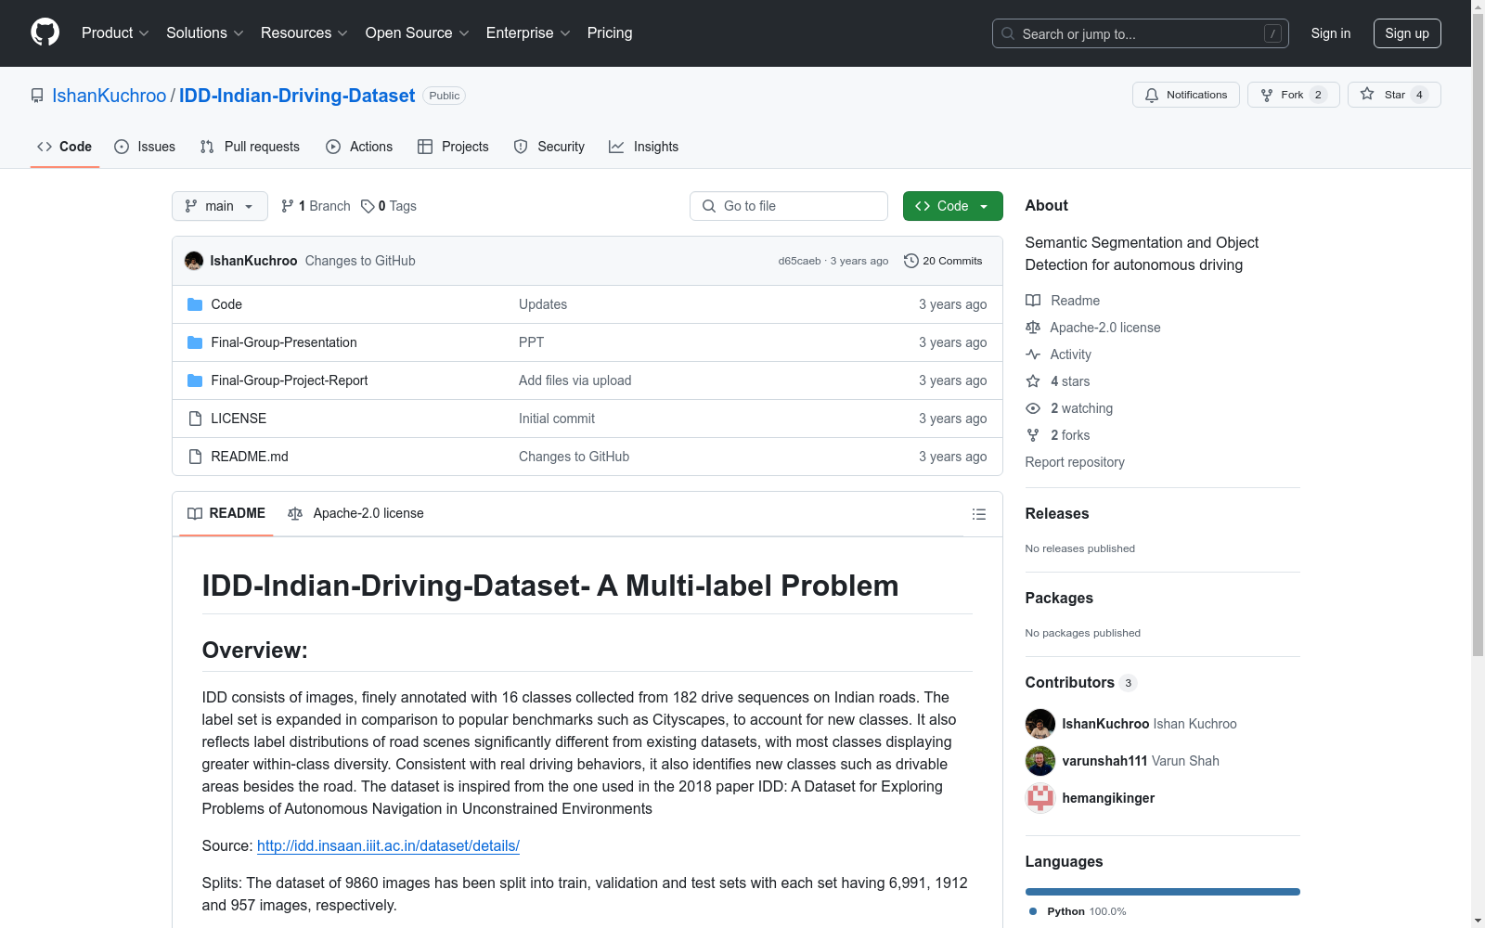The image size is (1485, 928).
Task: Switch to the Security tab
Action: tap(549, 147)
